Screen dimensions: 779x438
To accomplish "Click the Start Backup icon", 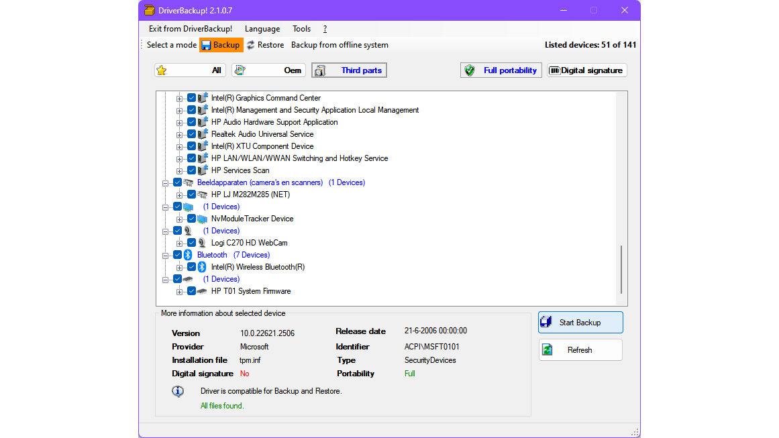I will (x=546, y=322).
